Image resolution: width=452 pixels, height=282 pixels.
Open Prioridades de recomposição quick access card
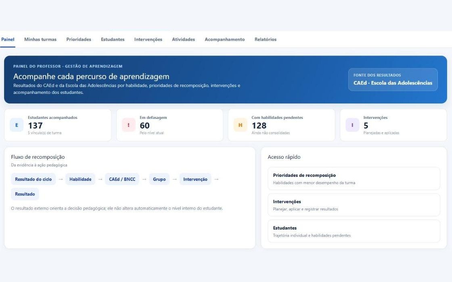(x=354, y=178)
